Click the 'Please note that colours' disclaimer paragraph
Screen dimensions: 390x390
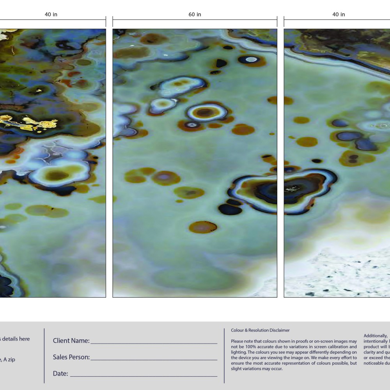(294, 355)
